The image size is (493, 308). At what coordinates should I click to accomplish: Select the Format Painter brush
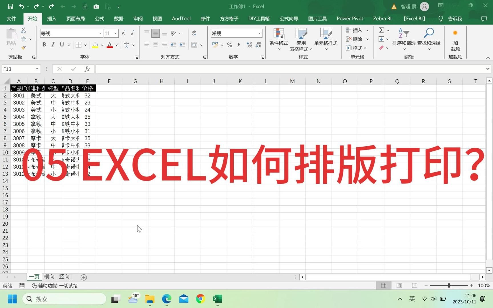[23, 47]
